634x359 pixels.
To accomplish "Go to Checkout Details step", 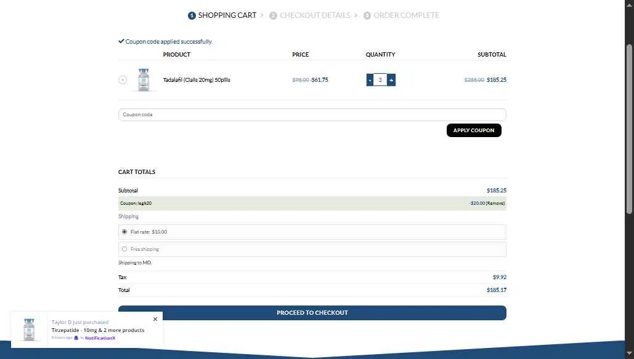I will coord(315,15).
